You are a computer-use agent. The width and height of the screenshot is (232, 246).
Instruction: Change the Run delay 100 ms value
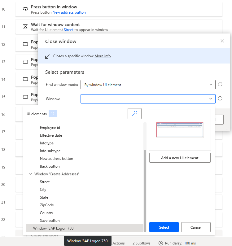coord(190,243)
